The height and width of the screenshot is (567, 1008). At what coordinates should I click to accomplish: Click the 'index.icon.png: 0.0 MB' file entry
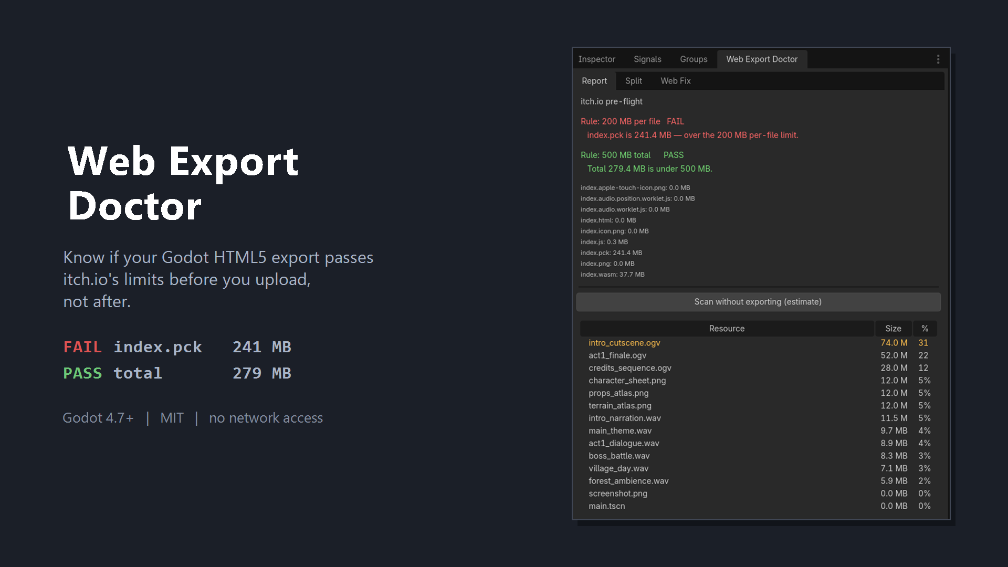click(x=615, y=231)
